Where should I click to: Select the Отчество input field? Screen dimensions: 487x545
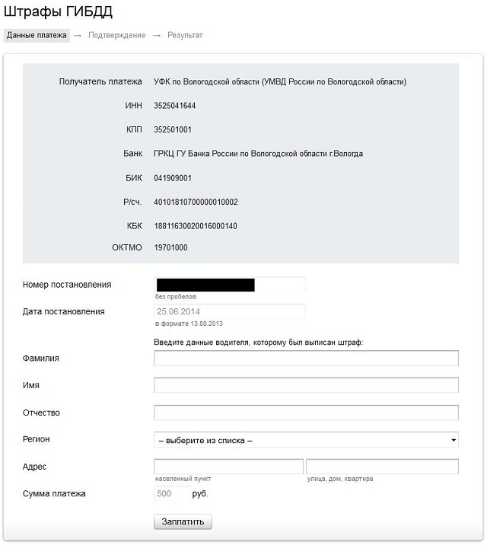[306, 413]
